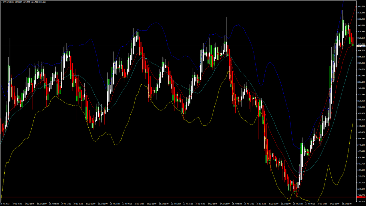Viewport: 366px width, 206px height.
Task: Select the current price tag 1614.566
Action: [361, 46]
